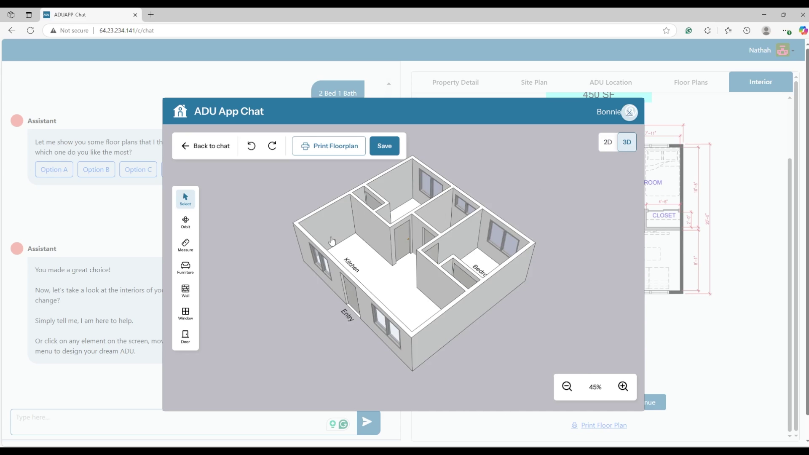Zoom out with magnifier minus icon
809x455 pixels.
(x=567, y=386)
